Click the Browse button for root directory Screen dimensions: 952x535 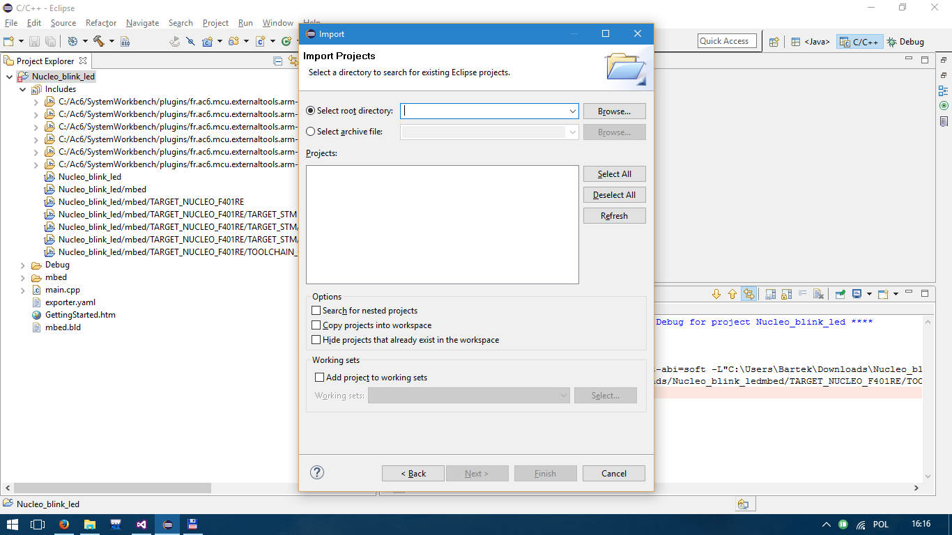tap(614, 111)
